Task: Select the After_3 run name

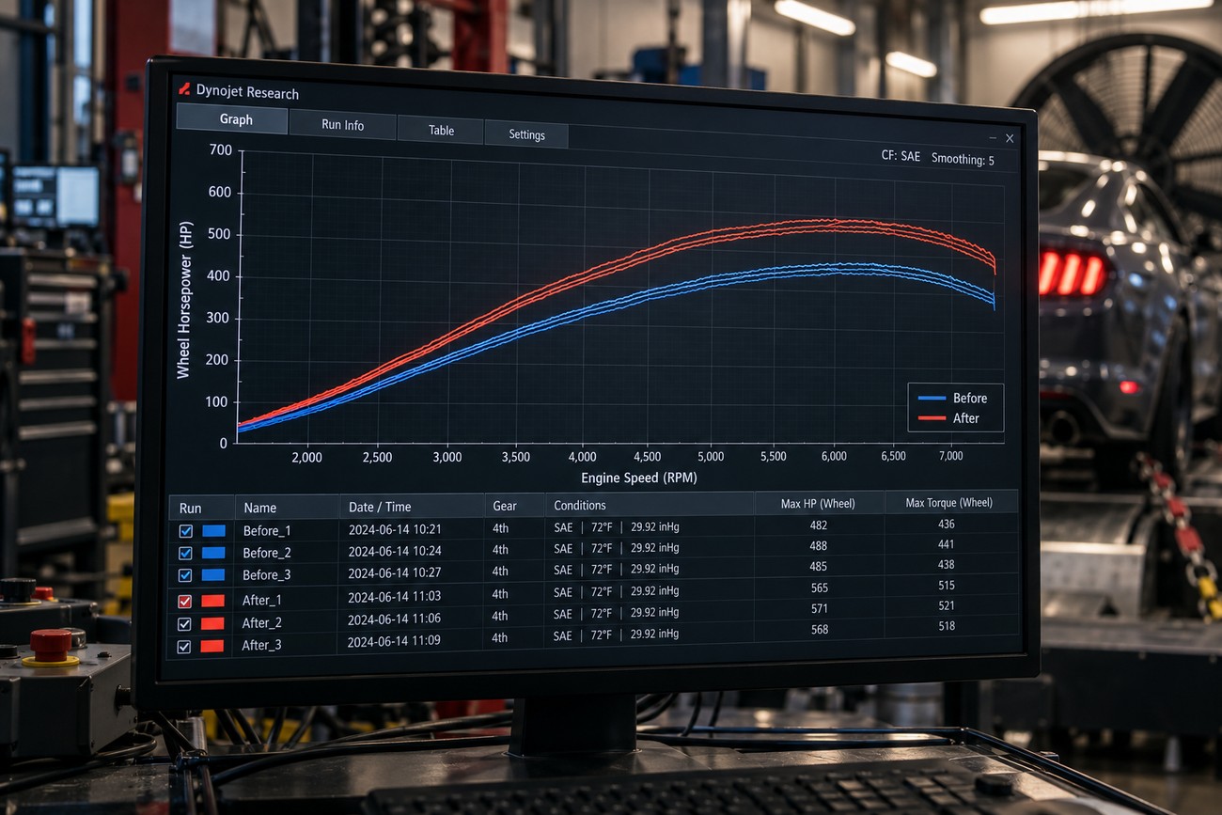Action: 261,646
